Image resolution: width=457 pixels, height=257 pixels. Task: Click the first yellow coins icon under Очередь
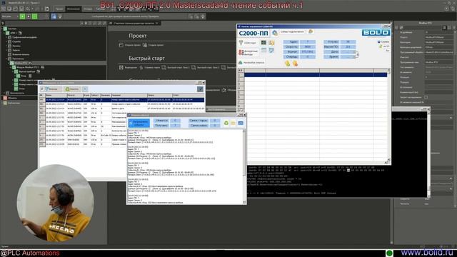(x=287, y=64)
